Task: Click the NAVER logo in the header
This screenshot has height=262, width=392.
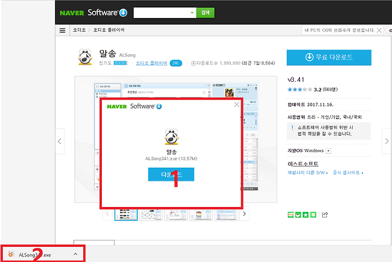Action: [72, 13]
